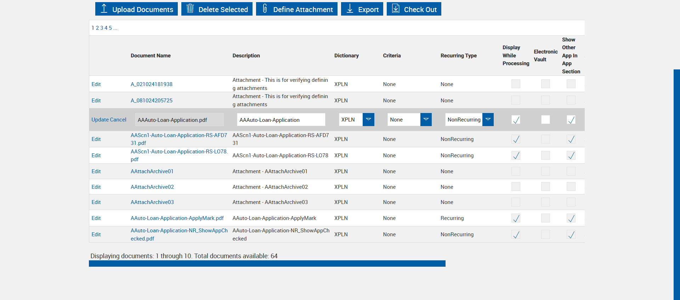This screenshot has height=300, width=680.
Task: Check Electronic Vault in the edited row
Action: [546, 120]
